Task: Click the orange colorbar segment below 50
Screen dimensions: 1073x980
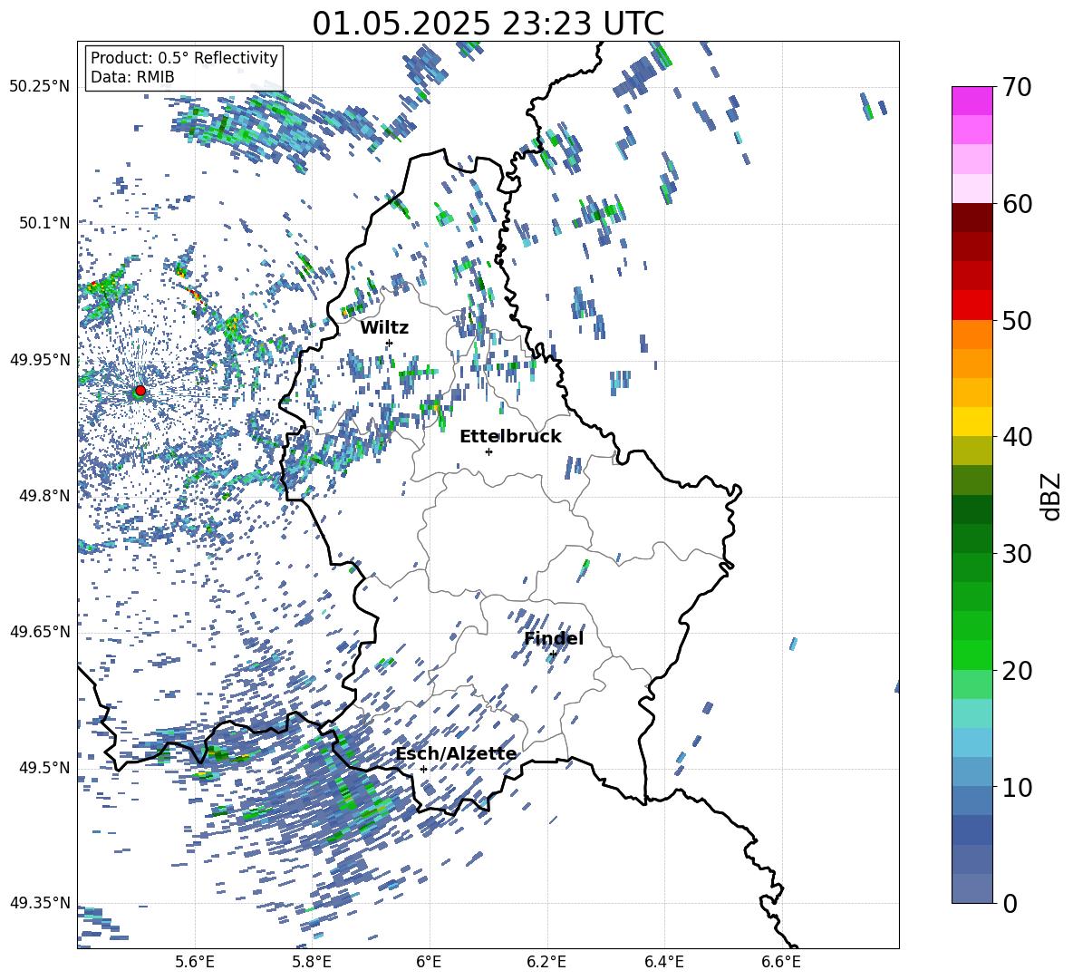Action: coord(972,335)
